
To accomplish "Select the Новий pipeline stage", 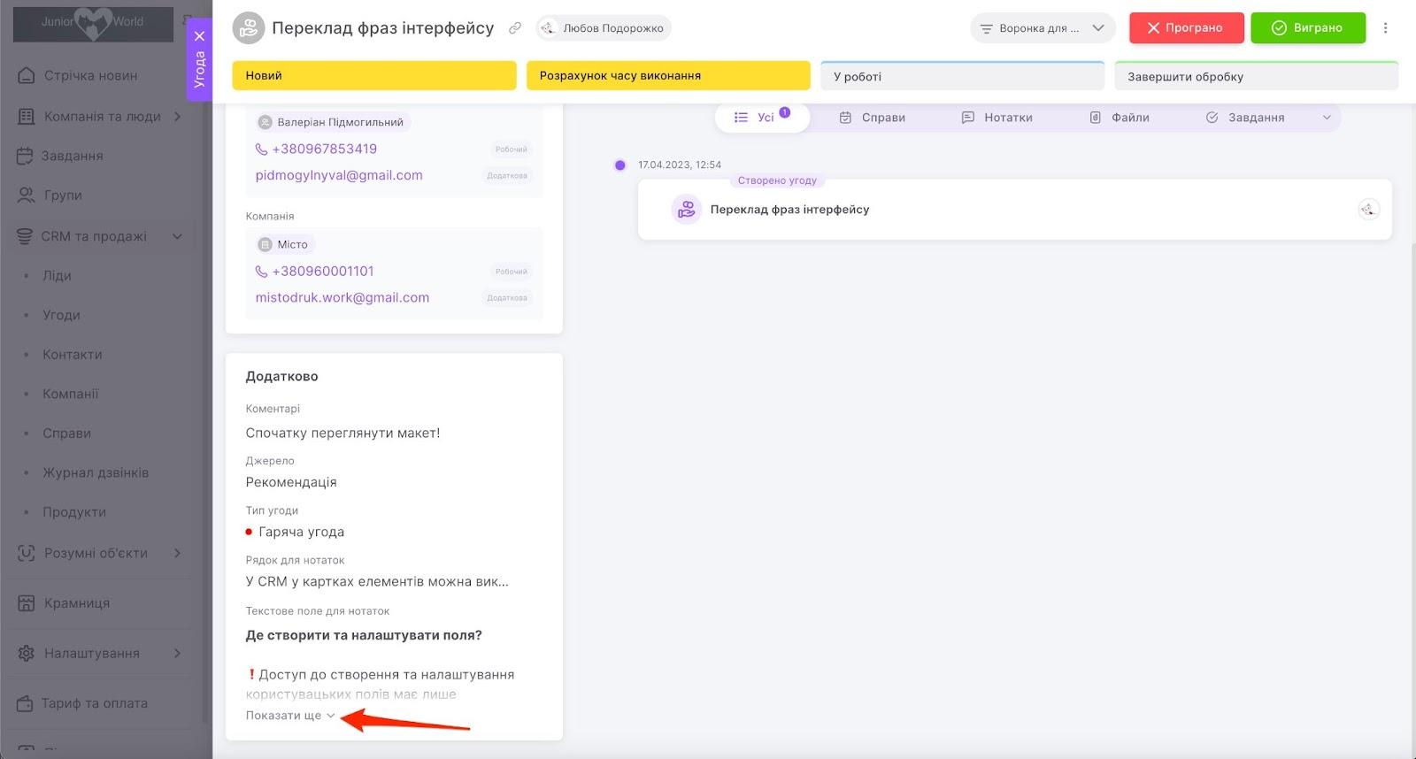I will point(374,76).
